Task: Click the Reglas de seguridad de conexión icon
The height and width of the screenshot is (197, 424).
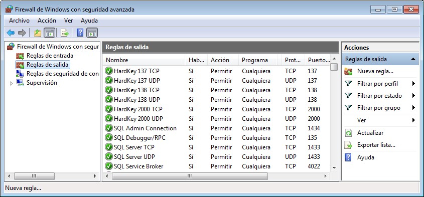Action: point(20,74)
